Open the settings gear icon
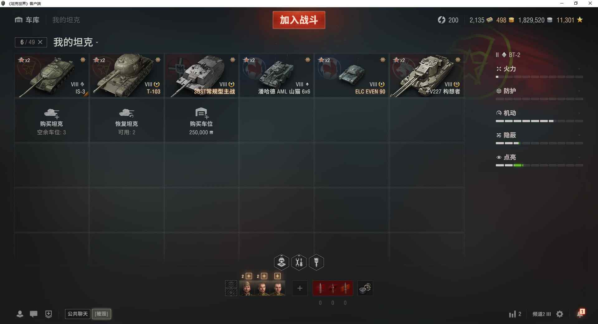Image resolution: width=598 pixels, height=324 pixels. (x=560, y=314)
